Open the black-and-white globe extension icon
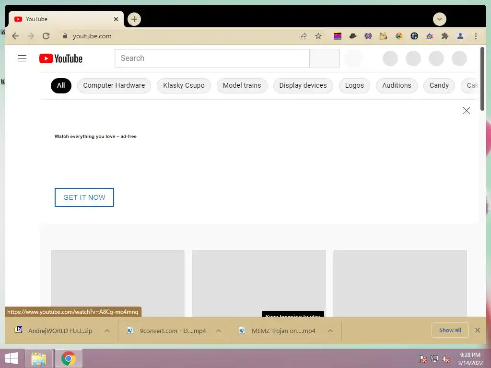This screenshot has height=368, width=491. click(x=414, y=36)
